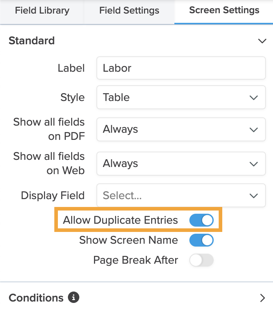
Task: Open Show all fields on PDF dropdown
Action: click(x=181, y=130)
